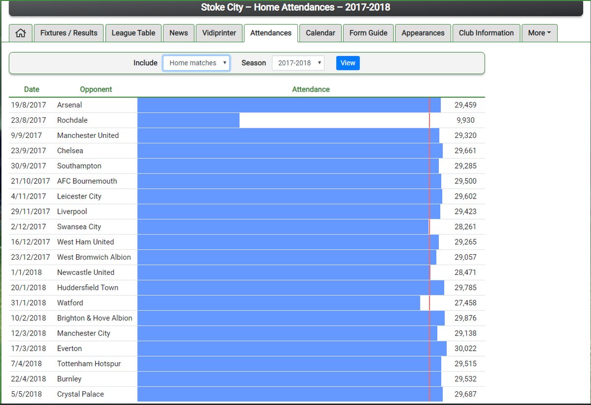
Task: Click the Opponent column header
Action: pos(96,89)
